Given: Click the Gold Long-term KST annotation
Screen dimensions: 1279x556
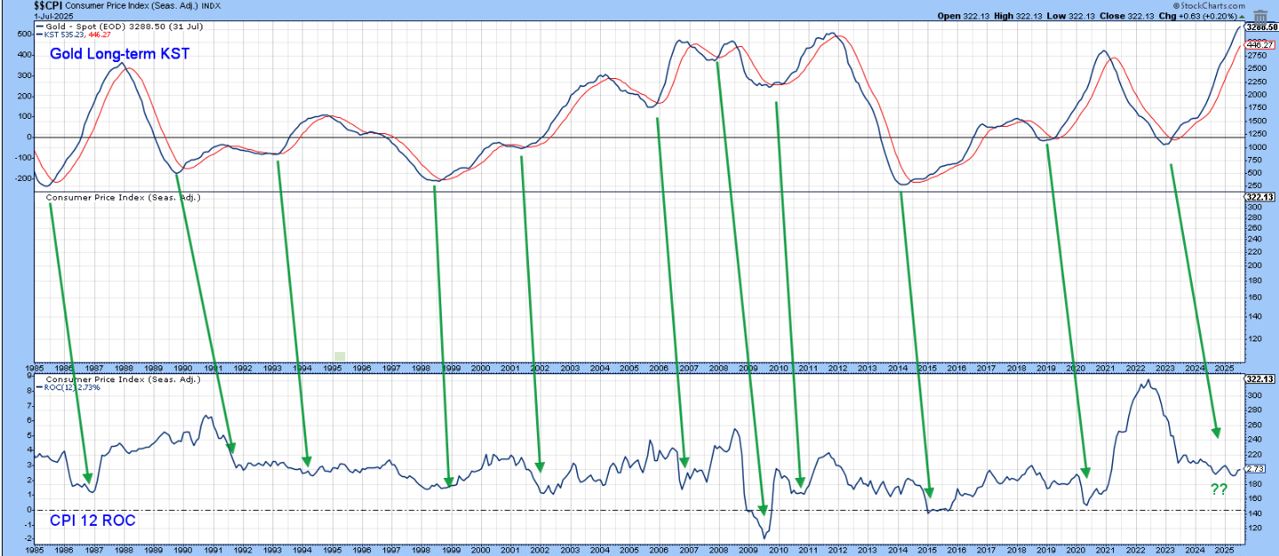Looking at the screenshot, I should click(119, 54).
